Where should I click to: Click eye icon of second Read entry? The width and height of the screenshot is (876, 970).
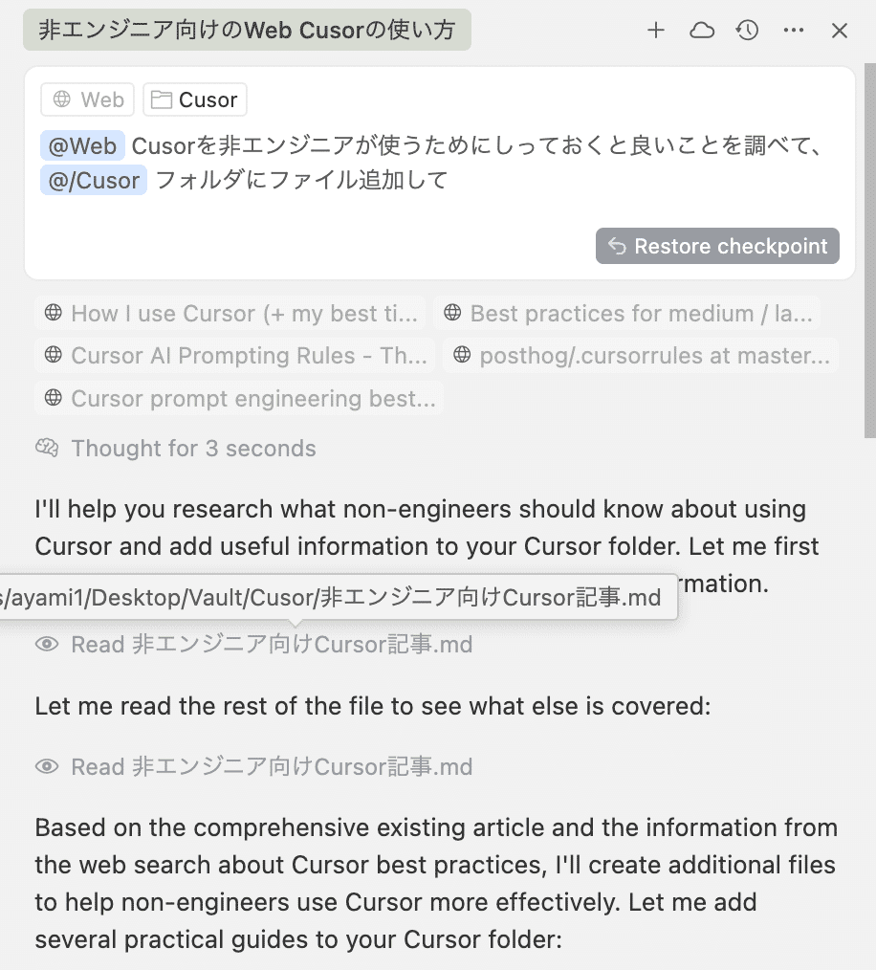pyautogui.click(x=47, y=766)
